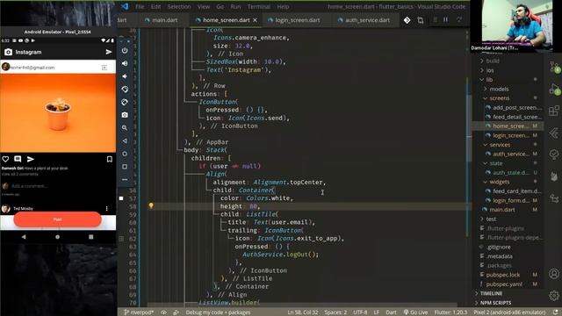Click the emulator toolbar home circle icon
The width and height of the screenshot is (562, 316).
click(x=125, y=154)
